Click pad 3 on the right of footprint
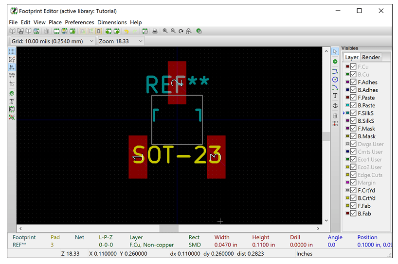Screen dimensions: 398x264 (x=216, y=157)
